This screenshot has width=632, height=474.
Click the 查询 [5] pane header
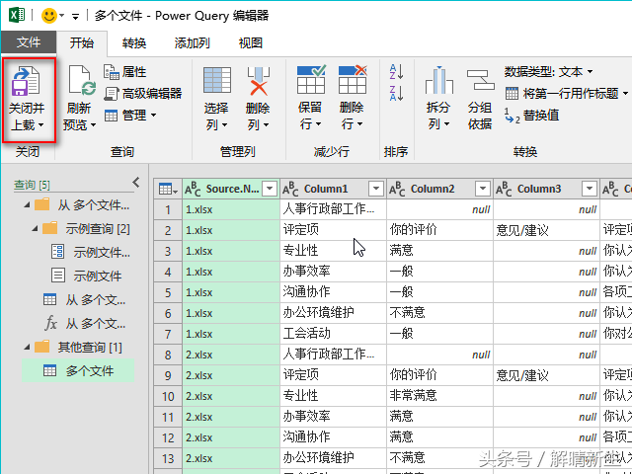pos(32,185)
